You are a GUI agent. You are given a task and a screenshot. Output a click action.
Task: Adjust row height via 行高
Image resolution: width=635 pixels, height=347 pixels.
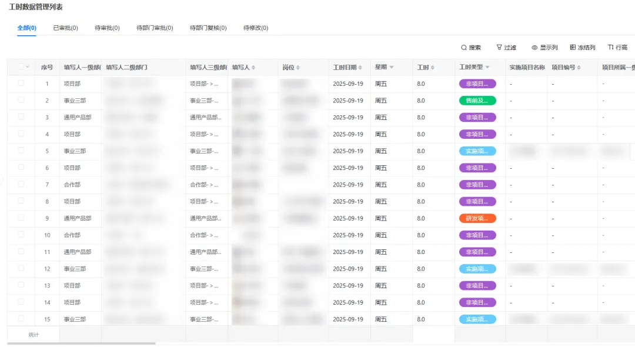click(611, 48)
